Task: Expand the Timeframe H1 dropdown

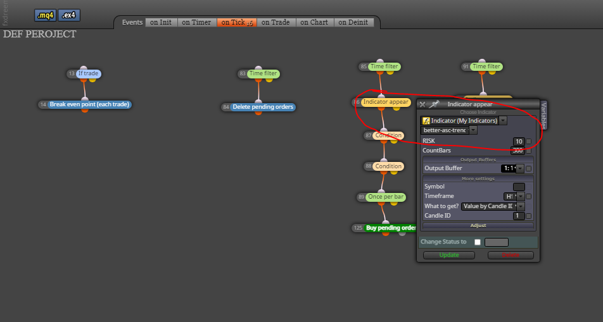Action: (x=520, y=196)
